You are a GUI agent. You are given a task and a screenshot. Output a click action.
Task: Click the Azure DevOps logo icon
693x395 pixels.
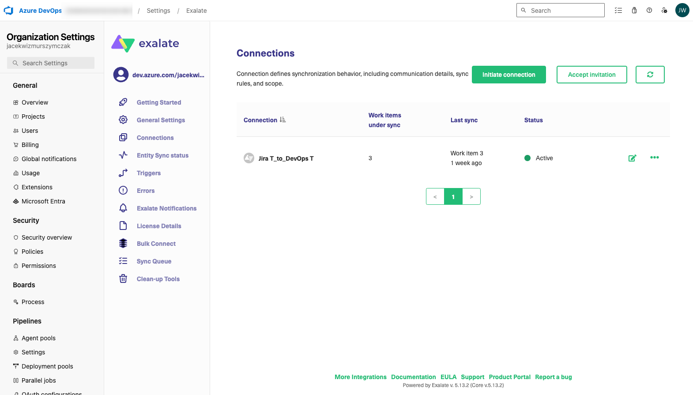9,11
